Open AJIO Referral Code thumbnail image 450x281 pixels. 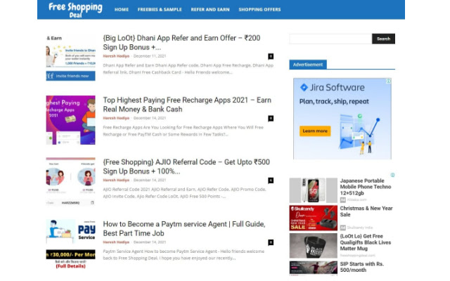[x=70, y=182]
